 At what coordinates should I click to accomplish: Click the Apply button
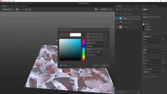(x=104, y=65)
